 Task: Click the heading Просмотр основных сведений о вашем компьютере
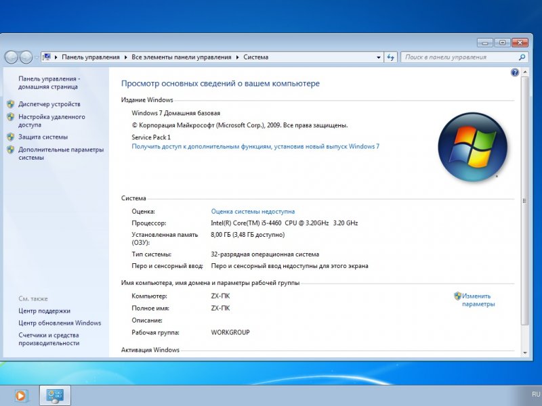click(220, 83)
